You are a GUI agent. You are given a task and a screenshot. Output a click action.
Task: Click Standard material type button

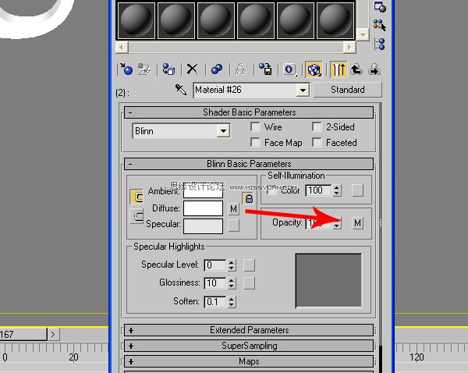[347, 90]
